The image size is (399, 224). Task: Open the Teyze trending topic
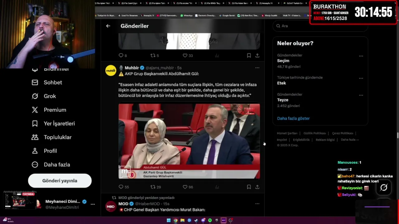click(283, 100)
